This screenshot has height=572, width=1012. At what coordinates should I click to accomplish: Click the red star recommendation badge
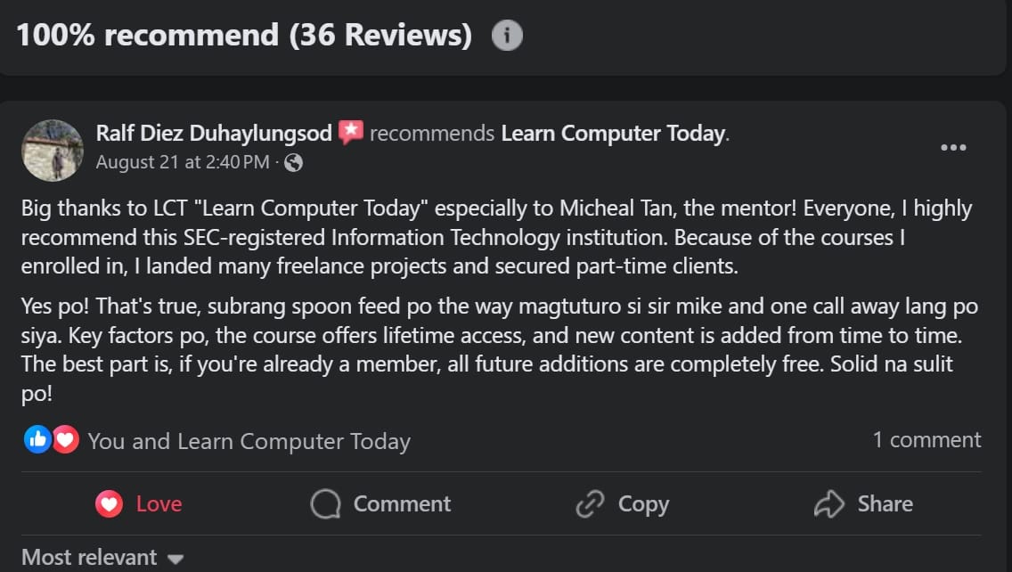(350, 134)
